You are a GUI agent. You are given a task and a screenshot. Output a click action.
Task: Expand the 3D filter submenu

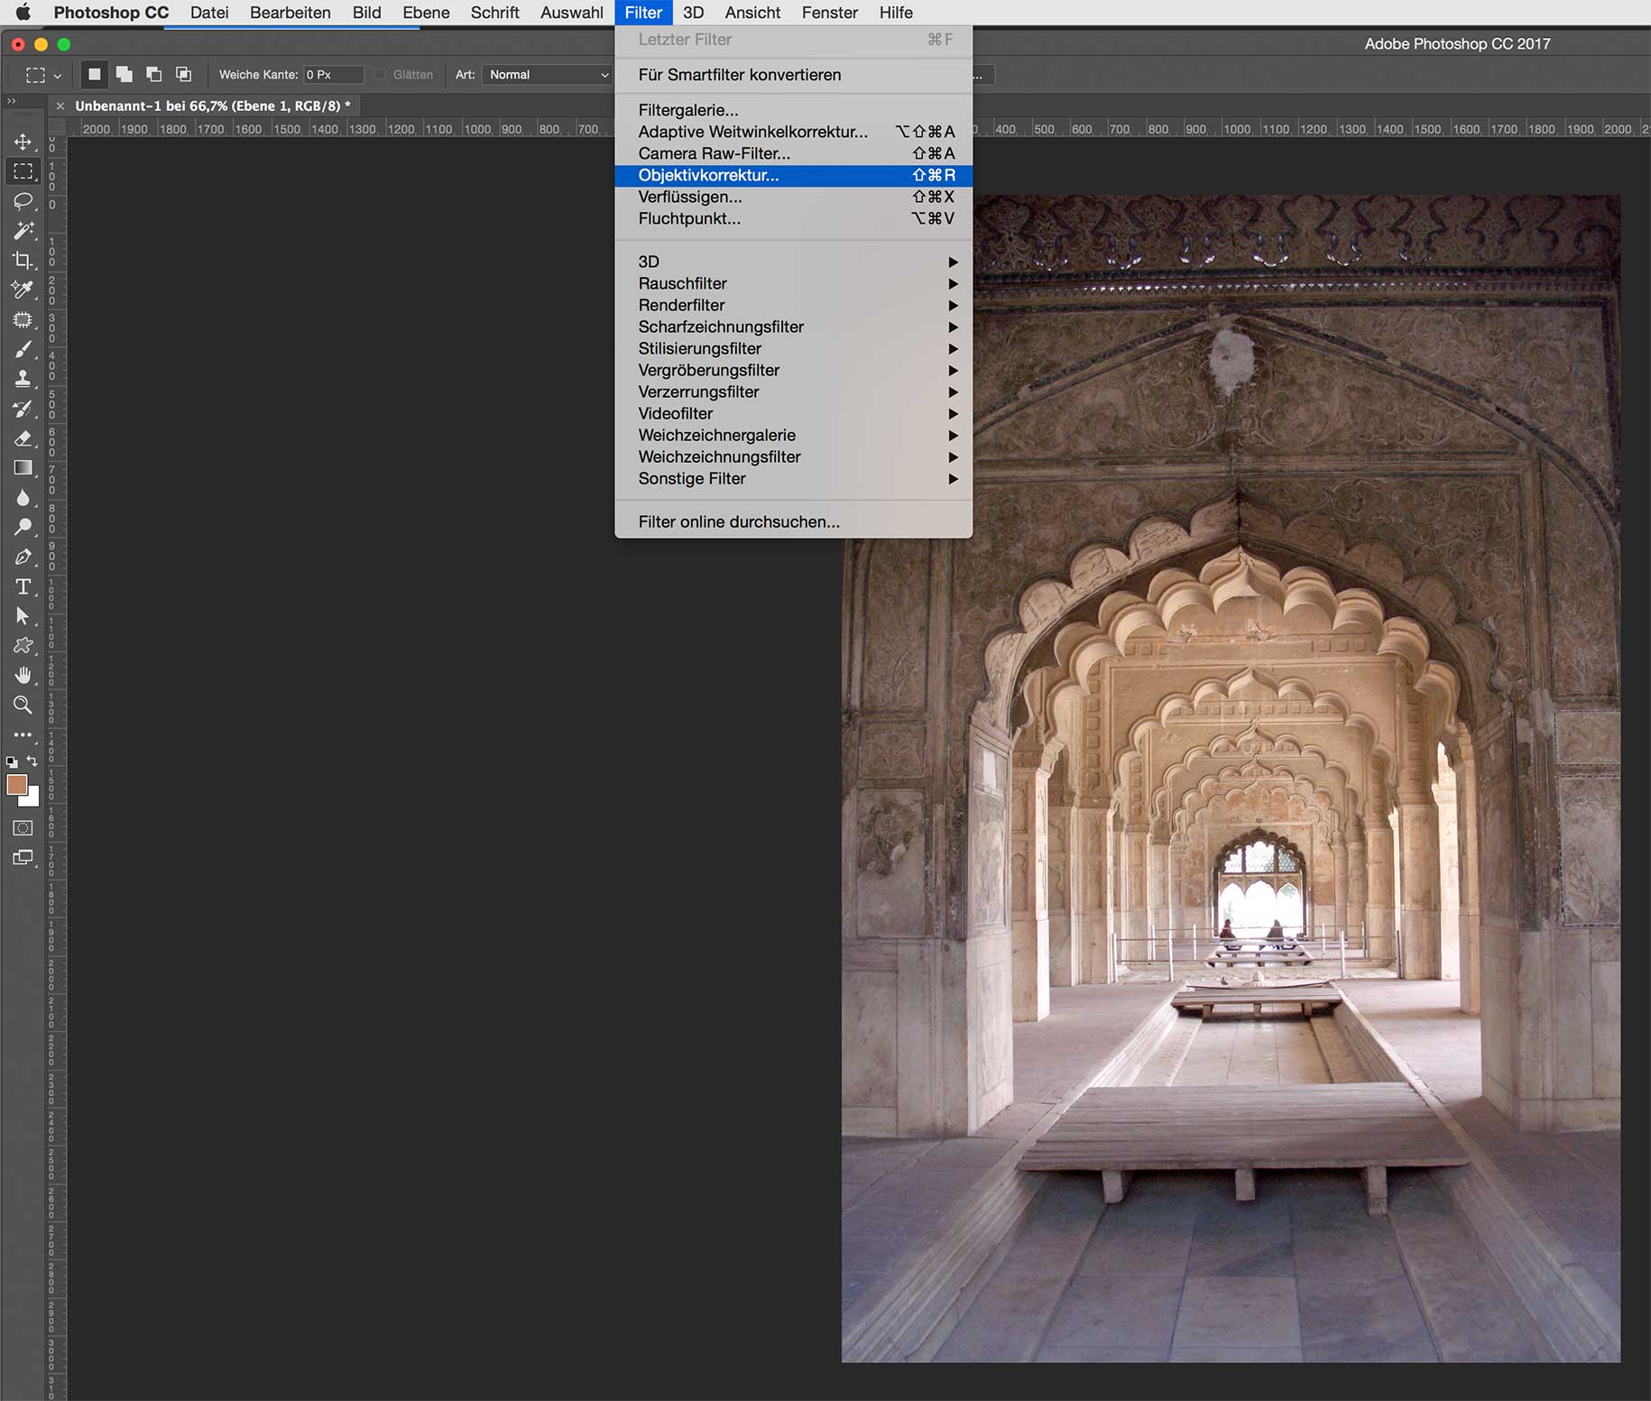tap(793, 262)
